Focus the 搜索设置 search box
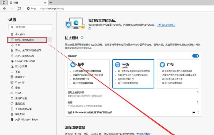 point(30,27)
